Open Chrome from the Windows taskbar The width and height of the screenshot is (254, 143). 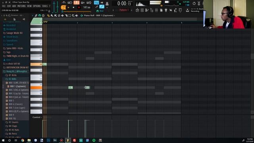23,140
